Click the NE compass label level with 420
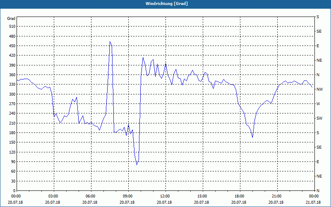 tap(319, 60)
